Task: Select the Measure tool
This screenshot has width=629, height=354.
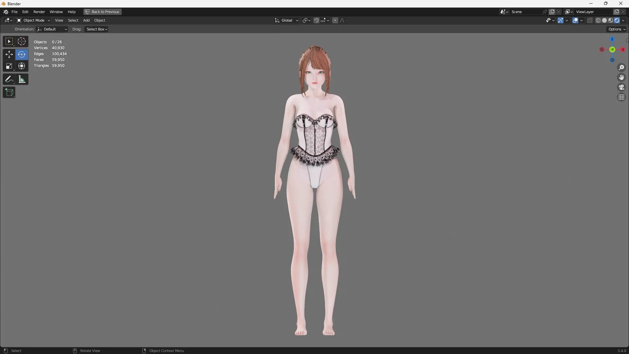Action: coord(21,79)
